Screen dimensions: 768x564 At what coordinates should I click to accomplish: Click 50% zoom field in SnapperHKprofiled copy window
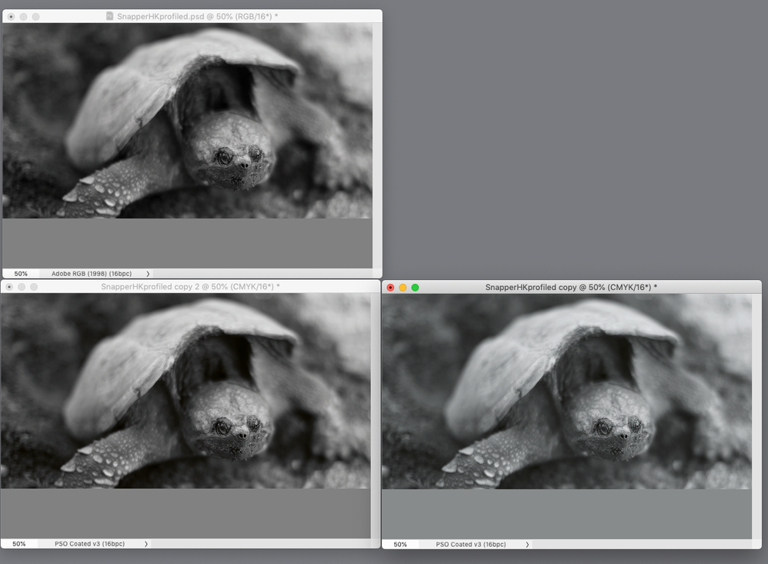click(400, 544)
